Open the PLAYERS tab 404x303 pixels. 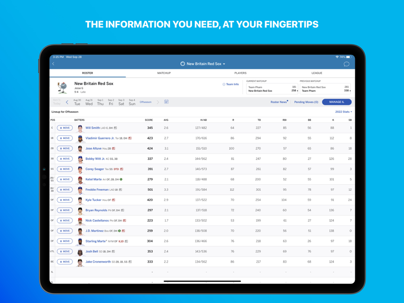click(240, 73)
